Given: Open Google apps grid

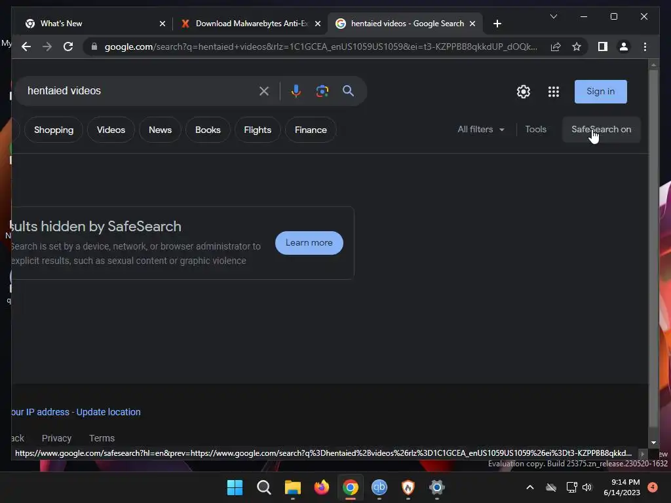Looking at the screenshot, I should [x=554, y=92].
